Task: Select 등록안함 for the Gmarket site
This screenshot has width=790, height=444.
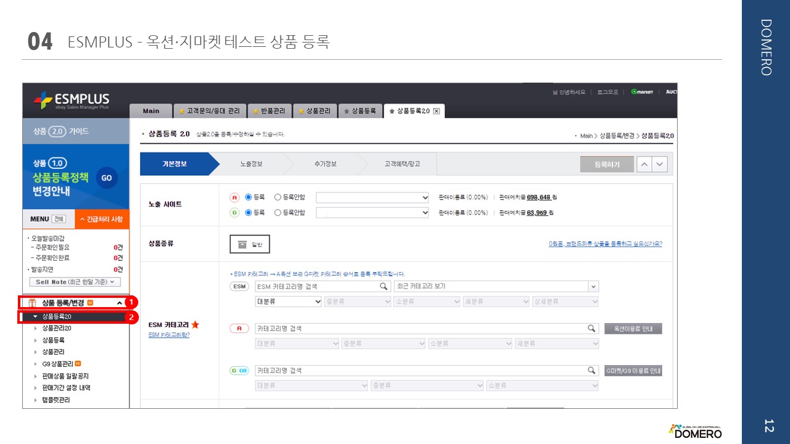Action: [278, 213]
